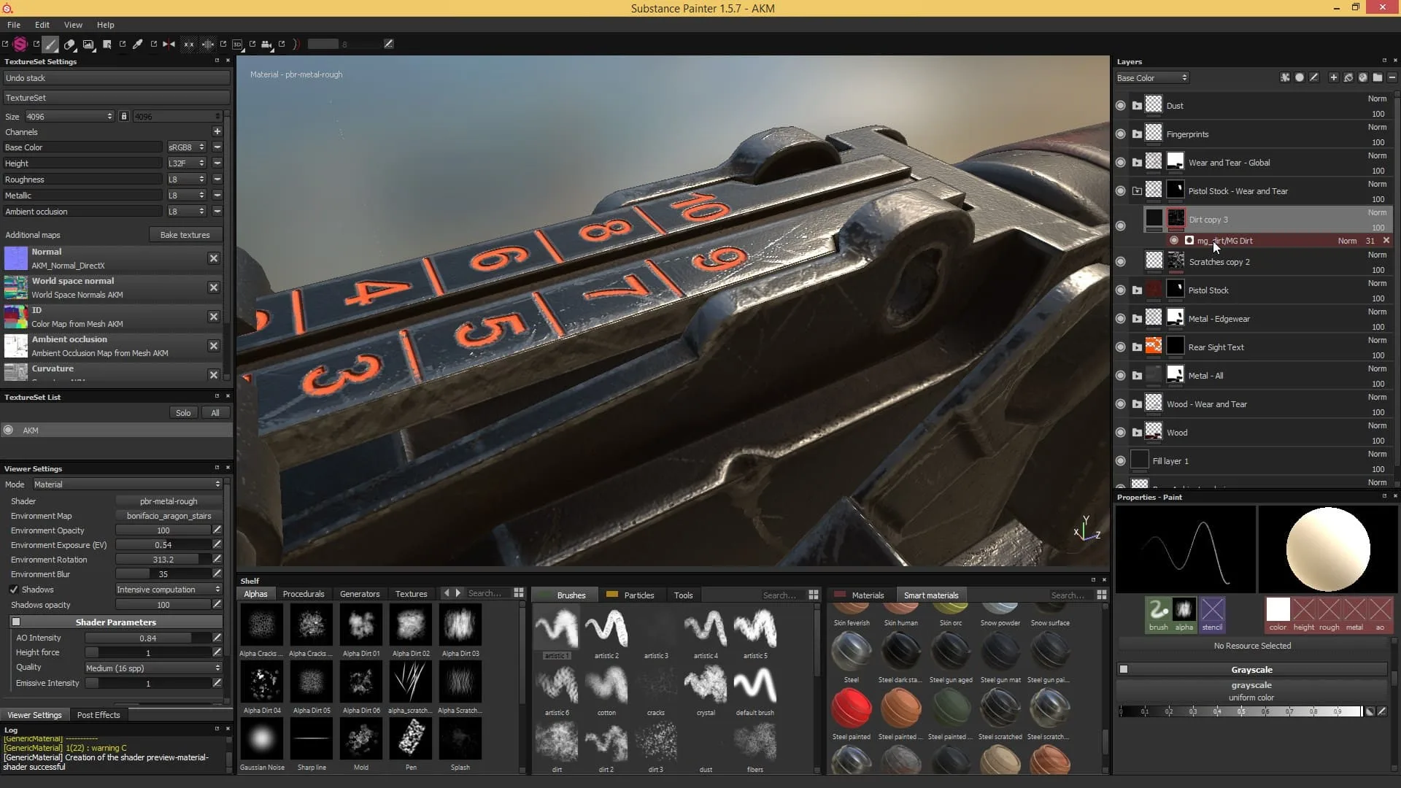Enable the Shadows checkbox in Viewer Settings
1401x788 pixels.
click(x=14, y=589)
